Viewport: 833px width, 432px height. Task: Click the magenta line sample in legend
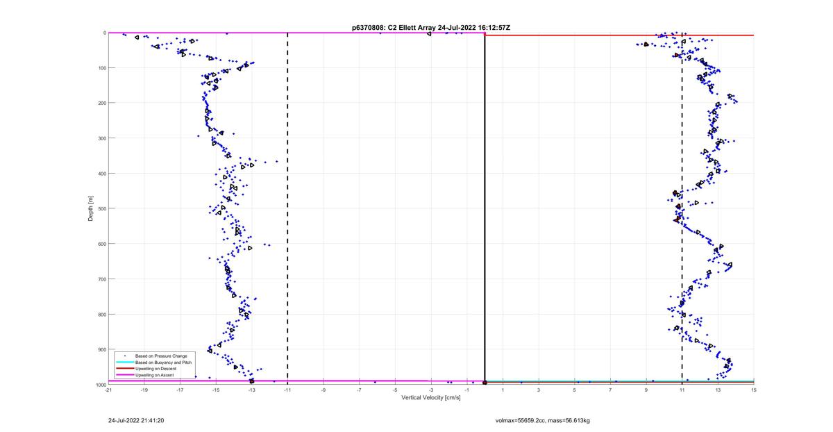[x=124, y=375]
